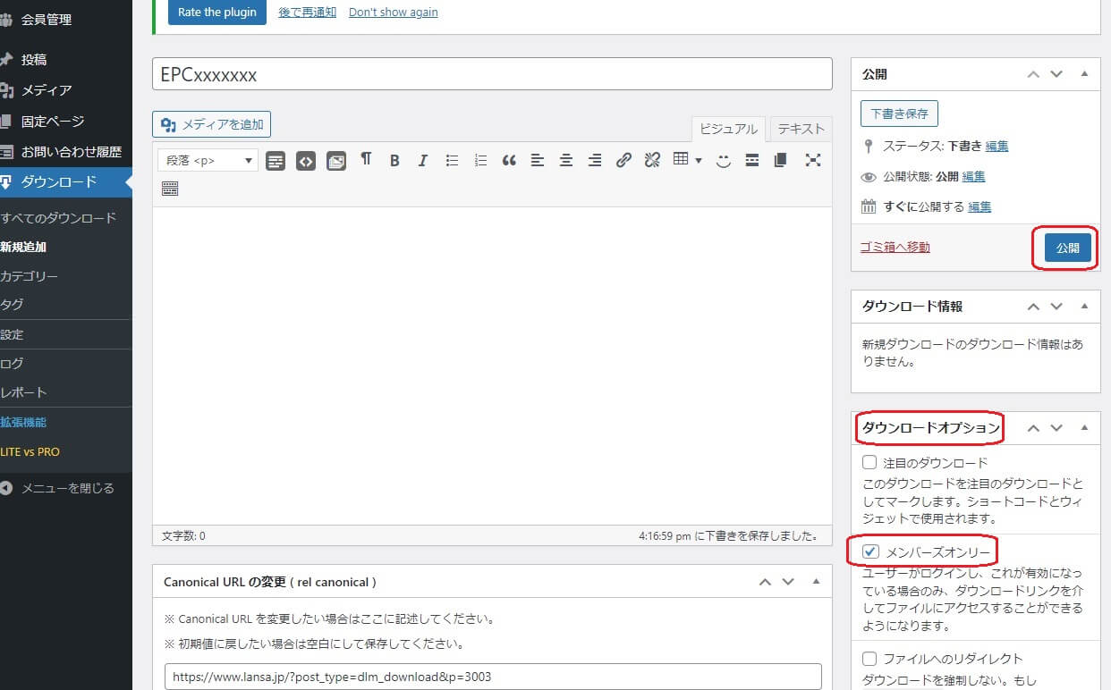
Task: Click the Canonical URL input field
Action: 493,677
